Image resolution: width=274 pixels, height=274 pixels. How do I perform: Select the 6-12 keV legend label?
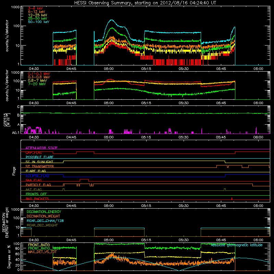[37, 12]
